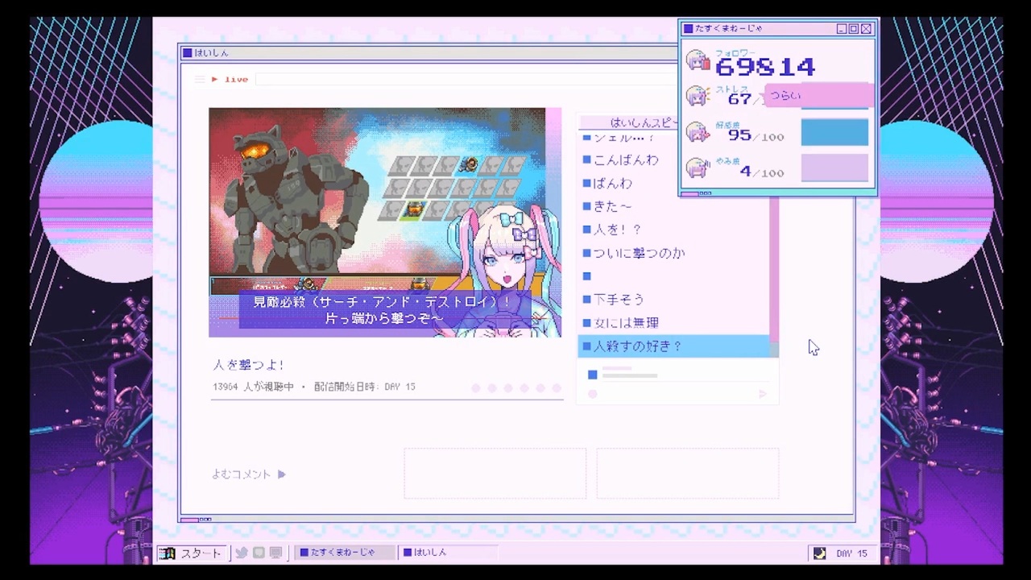Click the monitor icon in taskbar
Screen dimensions: 1031x580
(275, 553)
